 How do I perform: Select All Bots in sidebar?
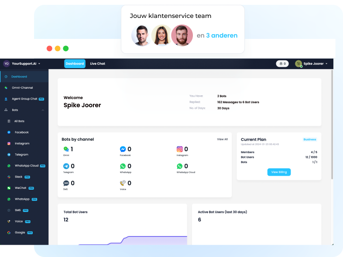pos(19,121)
